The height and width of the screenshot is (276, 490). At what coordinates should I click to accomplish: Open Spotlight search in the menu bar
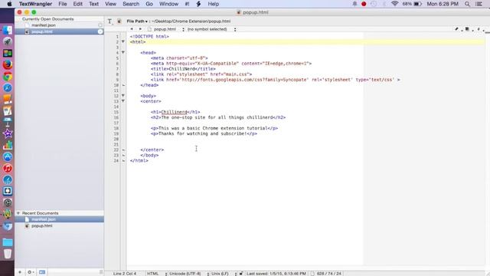(x=467, y=4)
